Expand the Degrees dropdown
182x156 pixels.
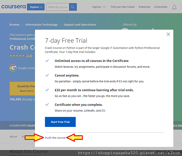(x=99, y=7)
